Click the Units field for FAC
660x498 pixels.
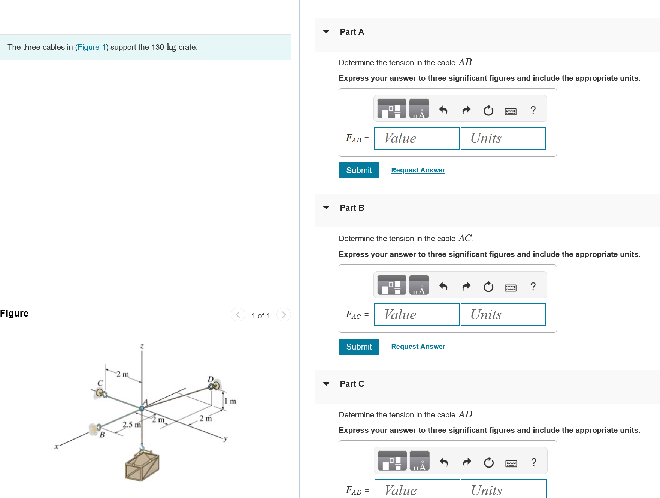(503, 314)
